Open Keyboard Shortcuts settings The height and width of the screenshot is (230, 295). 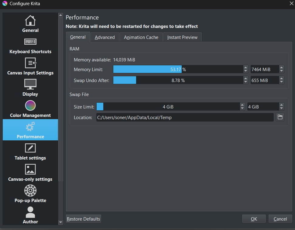pyautogui.click(x=30, y=45)
